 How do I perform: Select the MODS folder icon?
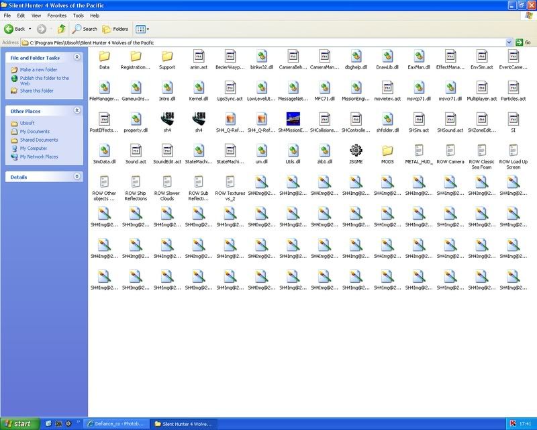(387, 150)
